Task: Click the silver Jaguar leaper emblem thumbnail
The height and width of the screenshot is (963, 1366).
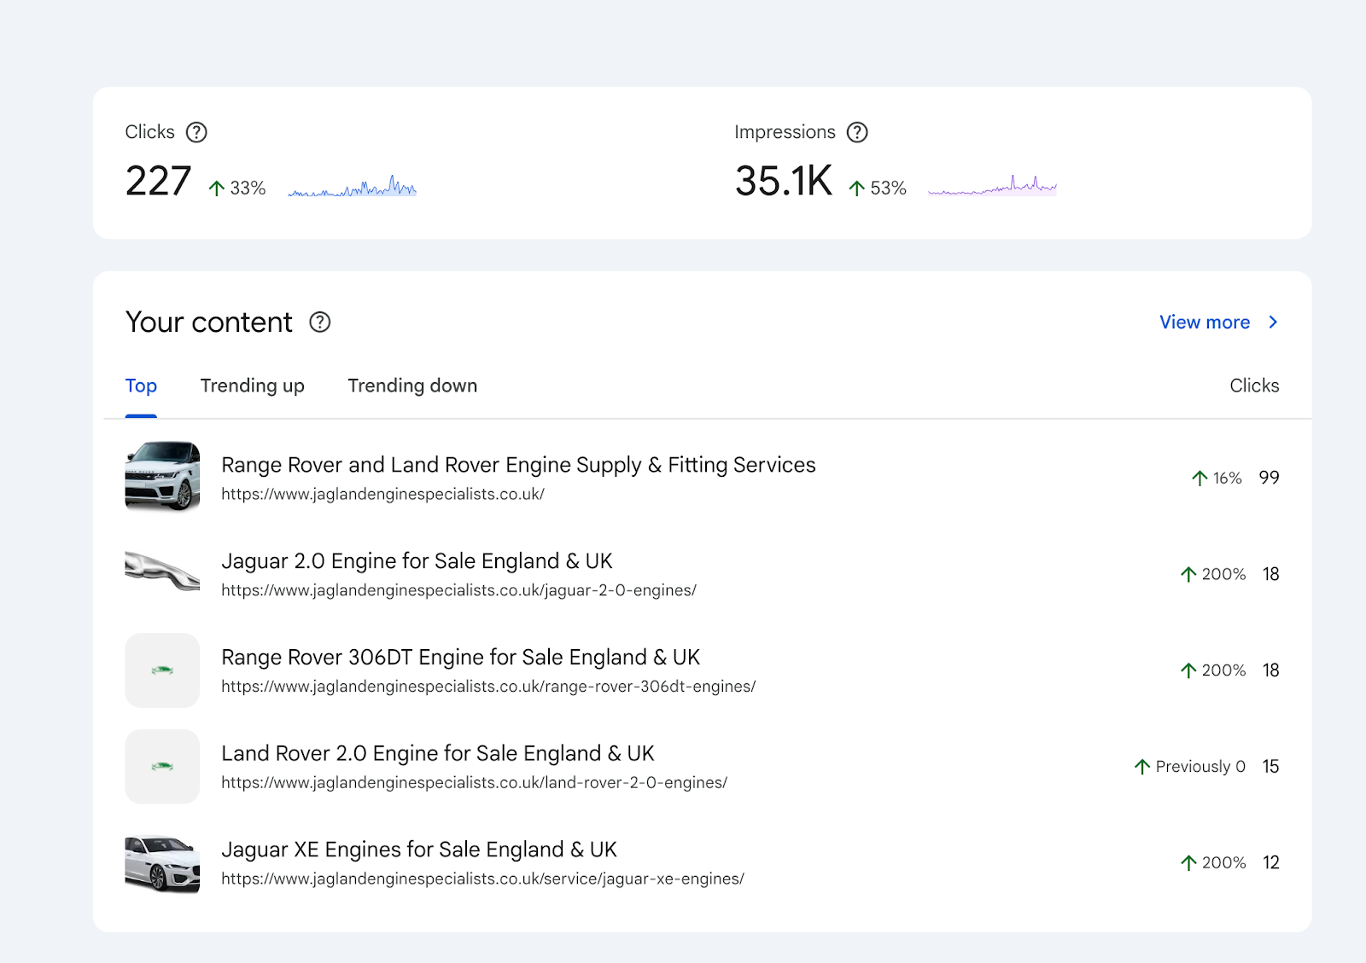Action: [162, 572]
